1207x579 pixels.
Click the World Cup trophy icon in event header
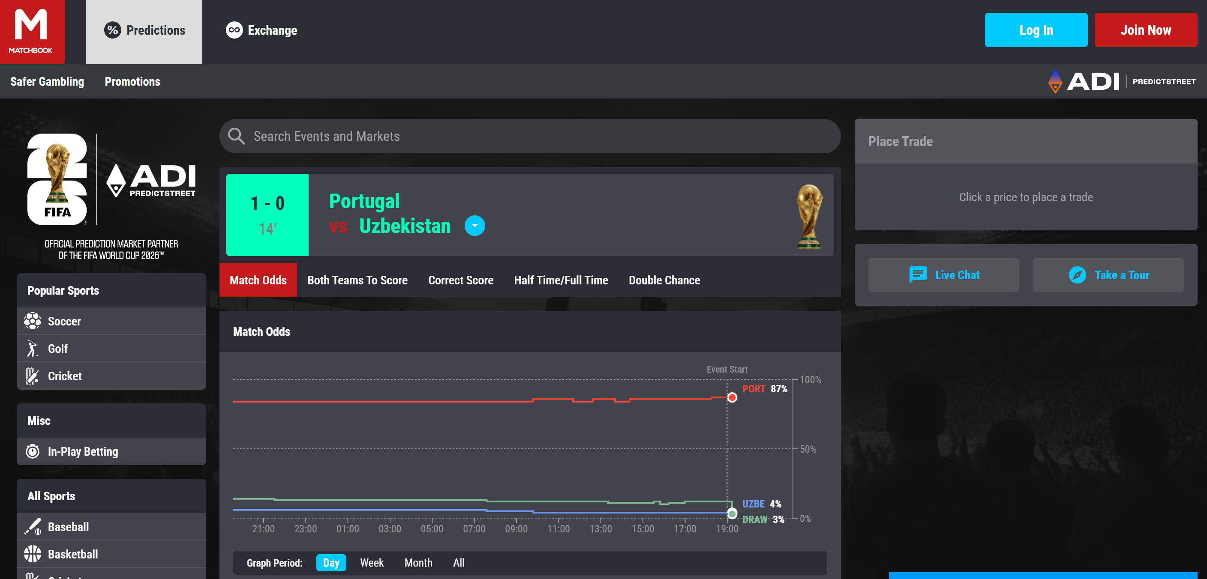click(809, 216)
